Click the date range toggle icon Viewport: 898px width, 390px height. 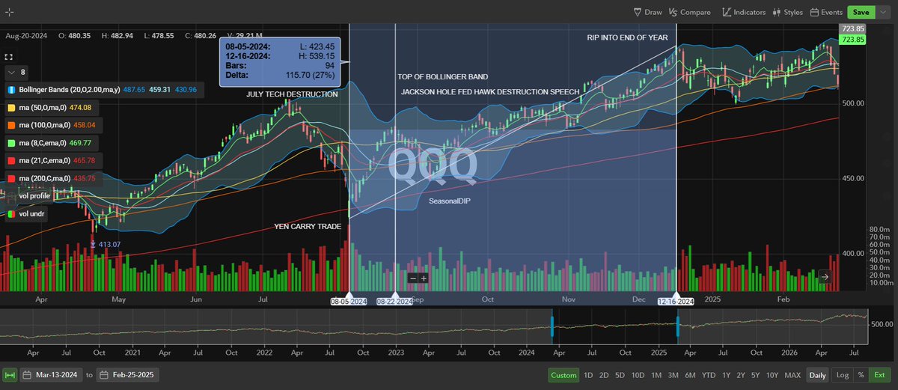pos(10,375)
